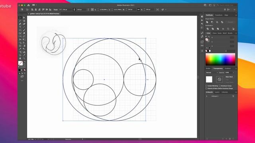Viewport: 255px width, 143px height.
Task: Select the Artboard tool
Action: 20,55
